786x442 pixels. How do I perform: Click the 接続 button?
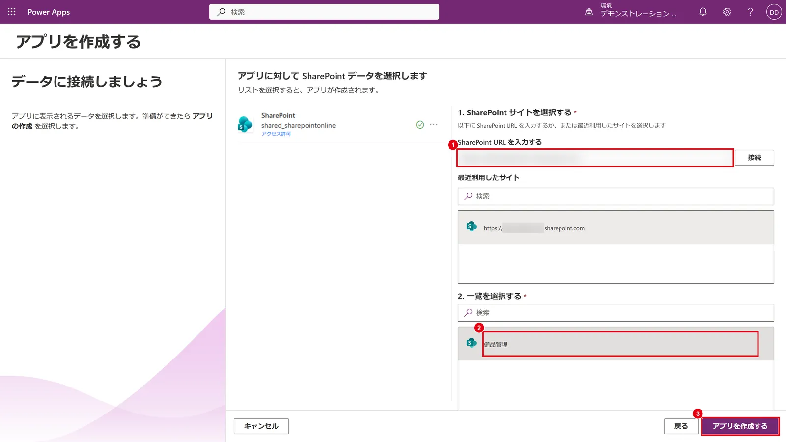755,158
